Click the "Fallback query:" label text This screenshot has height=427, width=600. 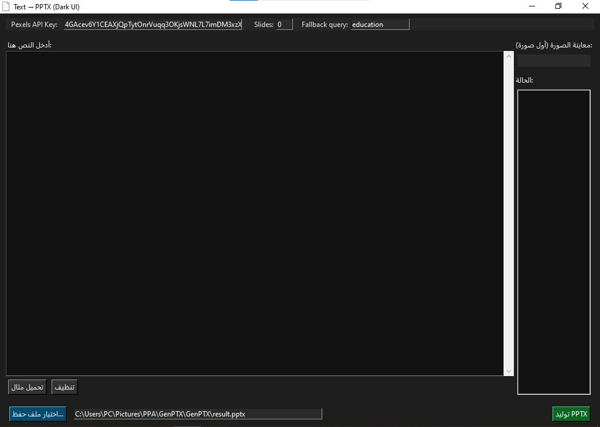[325, 25]
